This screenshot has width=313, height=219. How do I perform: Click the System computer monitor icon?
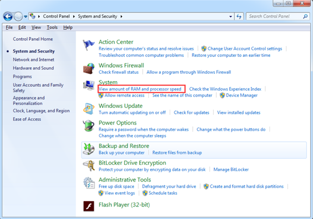pos(89,85)
